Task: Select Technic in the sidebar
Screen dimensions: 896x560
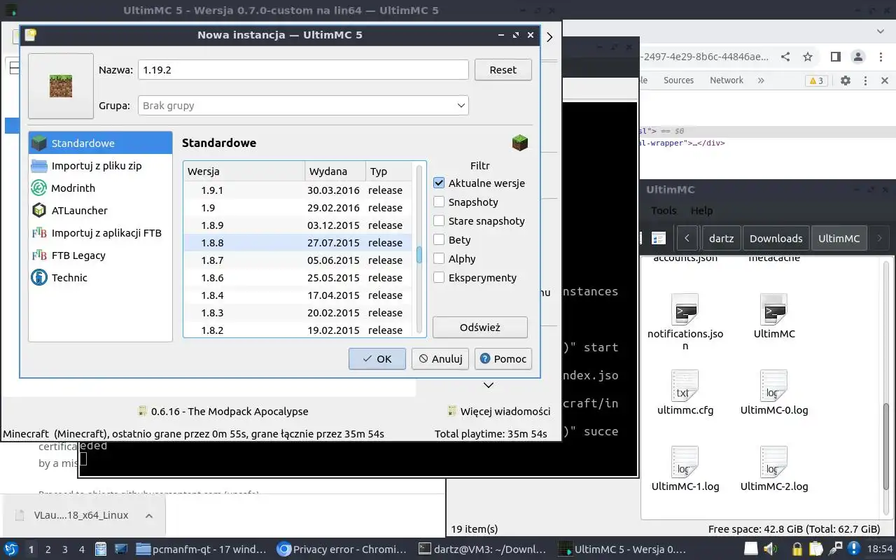Action: (x=100, y=278)
